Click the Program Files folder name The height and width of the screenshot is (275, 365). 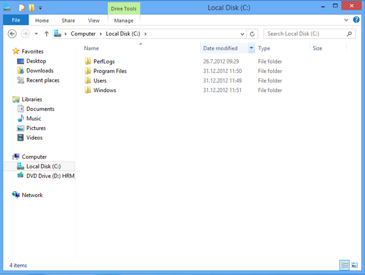(x=110, y=71)
